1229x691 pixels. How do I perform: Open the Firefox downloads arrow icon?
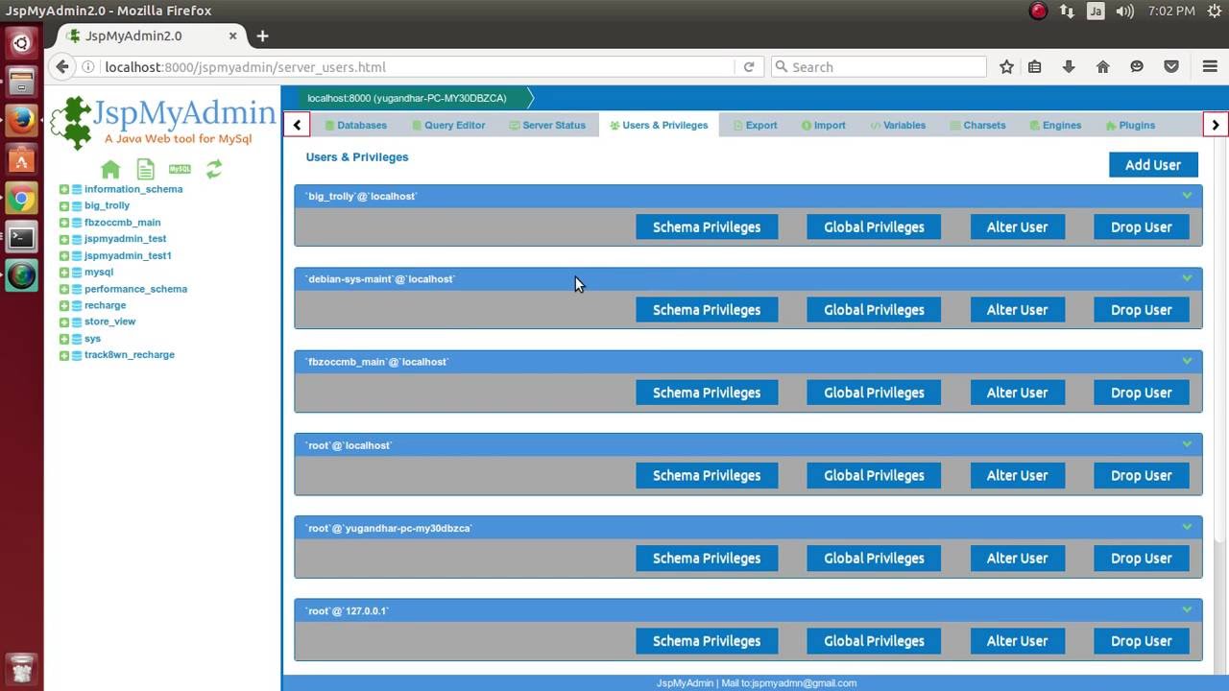[x=1069, y=67]
